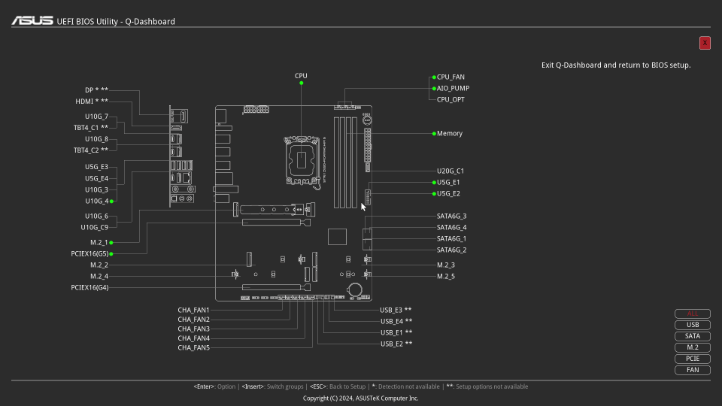The width and height of the screenshot is (722, 406).
Task: Select the PCIEX16(G5) slot label
Action: tap(89, 254)
